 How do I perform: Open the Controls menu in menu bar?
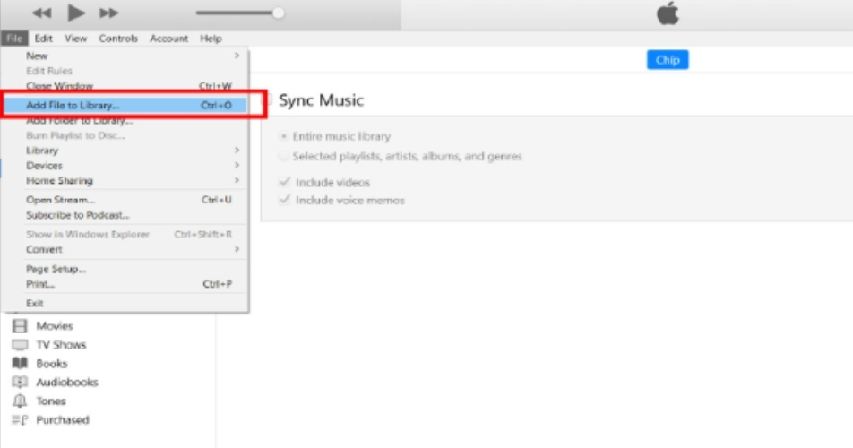click(118, 39)
